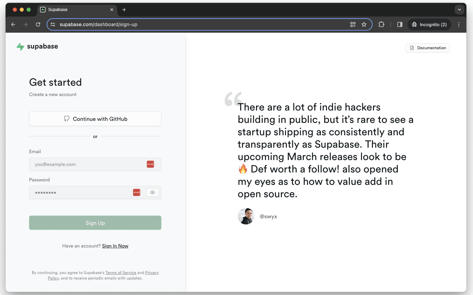Click the @swyx avatar photo
Image resolution: width=473 pixels, height=295 pixels.
[x=246, y=216]
